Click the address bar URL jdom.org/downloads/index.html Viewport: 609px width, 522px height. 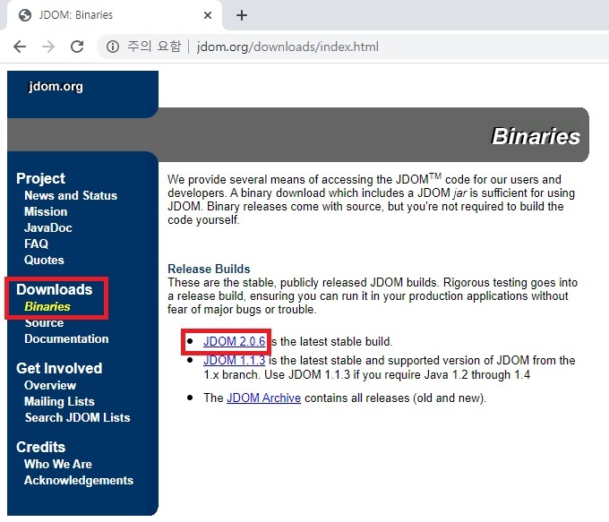coord(287,47)
